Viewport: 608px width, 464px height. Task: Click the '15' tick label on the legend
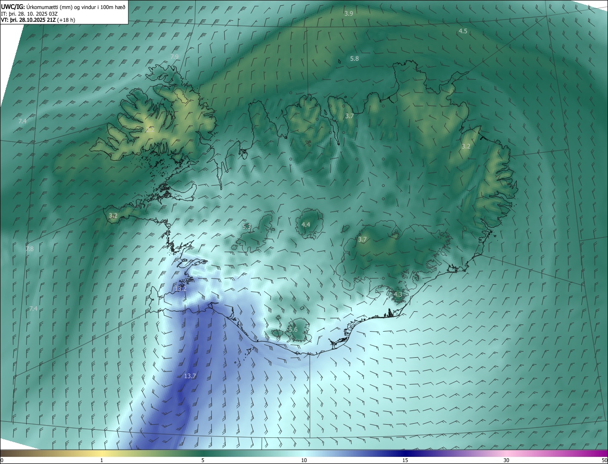pyautogui.click(x=405, y=460)
